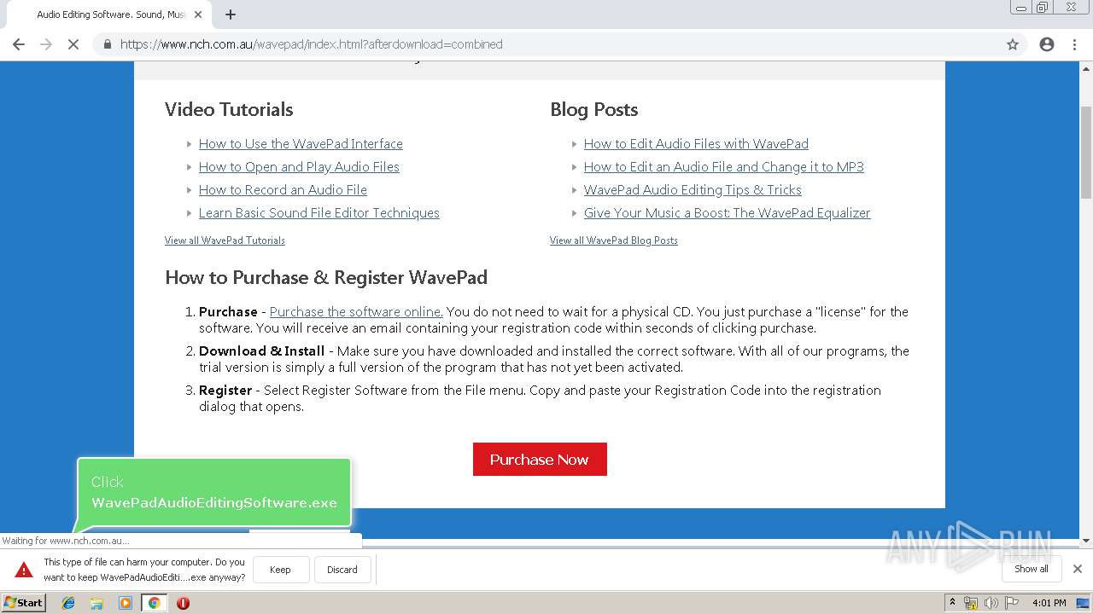The width and height of the screenshot is (1093, 614).
Task: Open Learn Basic Sound File Editor Techniques
Action: pyautogui.click(x=319, y=213)
